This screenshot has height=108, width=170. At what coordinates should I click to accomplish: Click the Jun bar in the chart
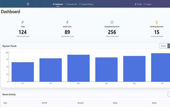tap(160, 68)
